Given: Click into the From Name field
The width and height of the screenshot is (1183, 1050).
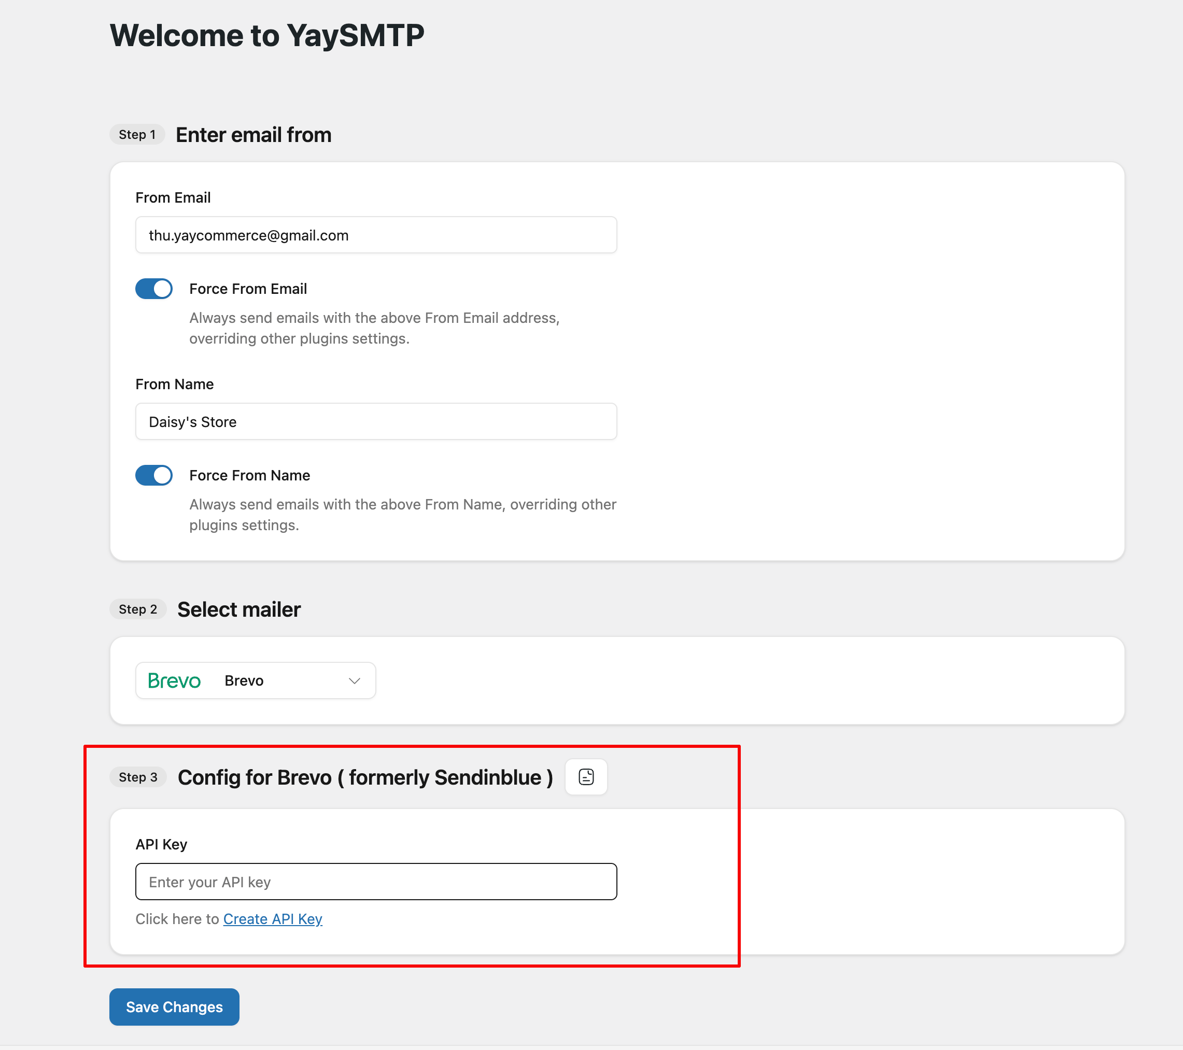Looking at the screenshot, I should (376, 422).
